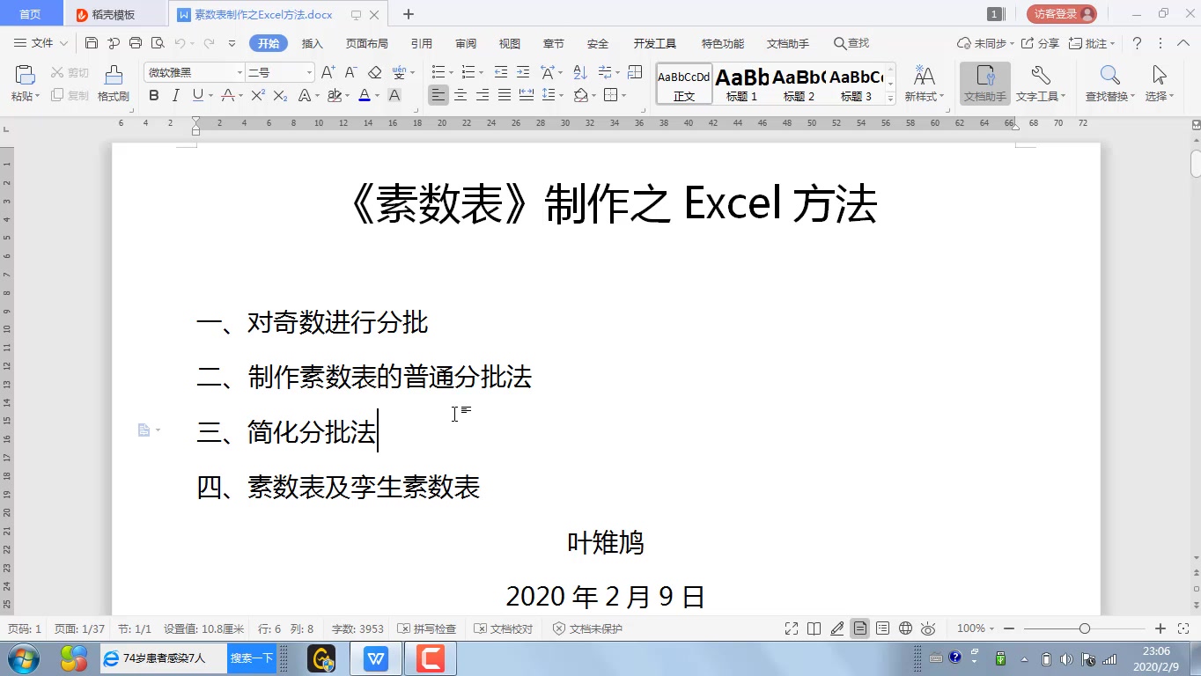Click the guest login (访客登录) button

point(1061,14)
